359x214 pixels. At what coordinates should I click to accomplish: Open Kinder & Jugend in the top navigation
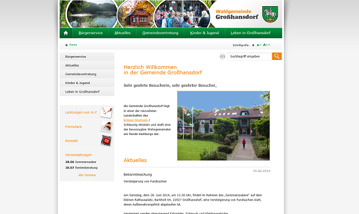point(204,33)
